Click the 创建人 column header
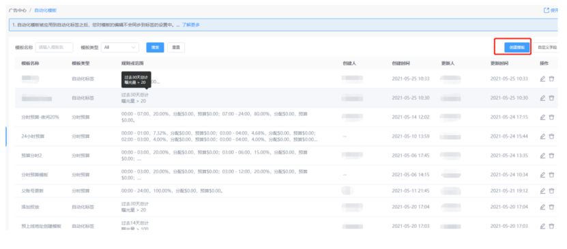This screenshot has width=567, height=249. pyautogui.click(x=349, y=63)
